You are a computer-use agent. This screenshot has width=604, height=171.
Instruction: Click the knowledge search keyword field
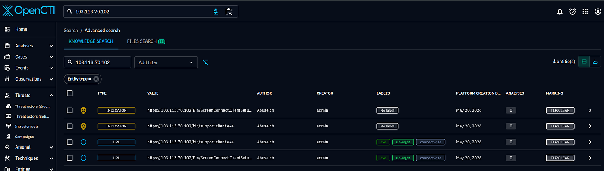pos(98,62)
